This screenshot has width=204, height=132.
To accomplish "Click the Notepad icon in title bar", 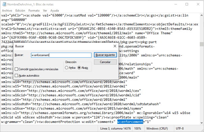I will pyautogui.click(x=4, y=4).
